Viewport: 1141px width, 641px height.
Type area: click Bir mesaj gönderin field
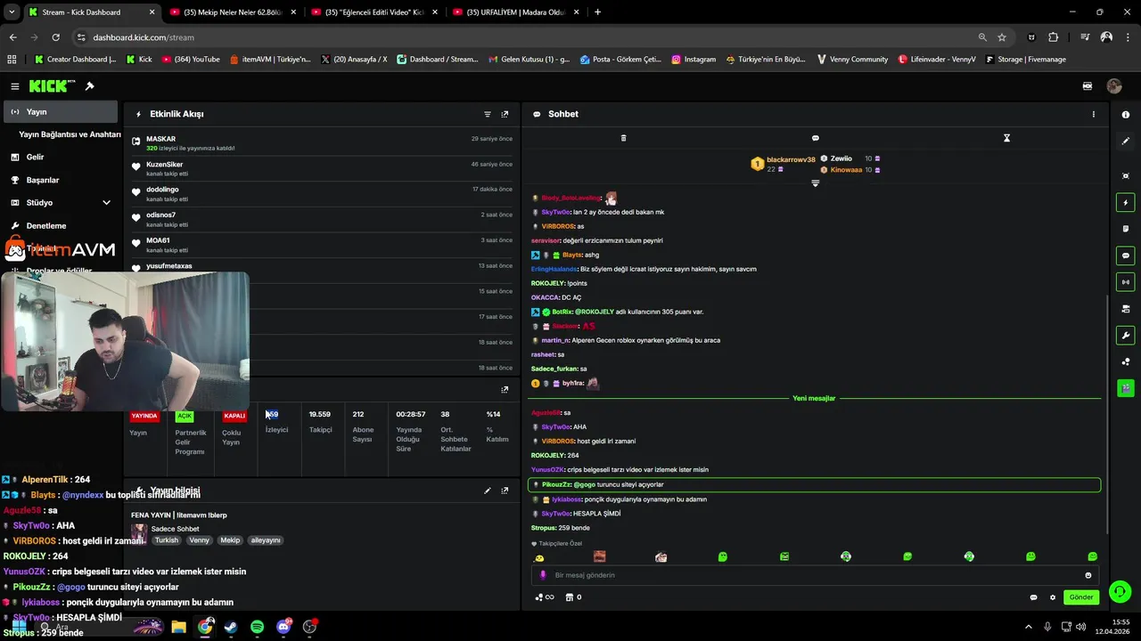pyautogui.click(x=816, y=575)
